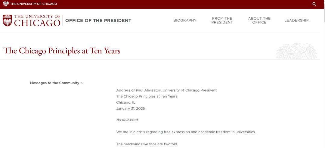The width and height of the screenshot is (325, 148).
Task: Click the large University of Chicago wordmark
Action: tap(37, 20)
